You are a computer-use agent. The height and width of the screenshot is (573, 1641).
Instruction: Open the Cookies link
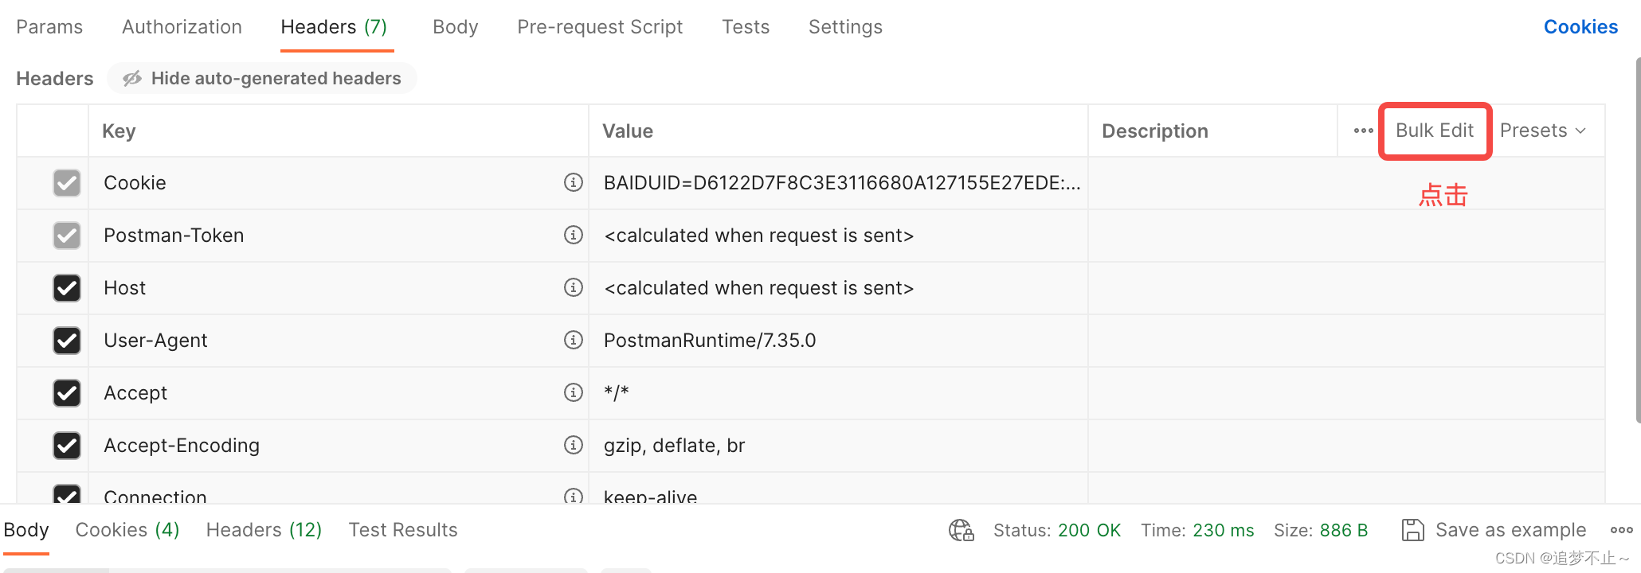1580,27
